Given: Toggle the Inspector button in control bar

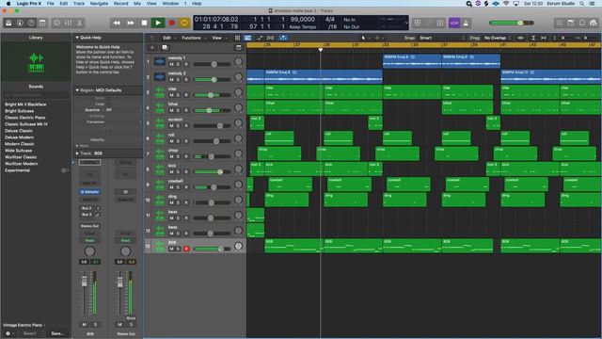Looking at the screenshot, I should (20, 23).
